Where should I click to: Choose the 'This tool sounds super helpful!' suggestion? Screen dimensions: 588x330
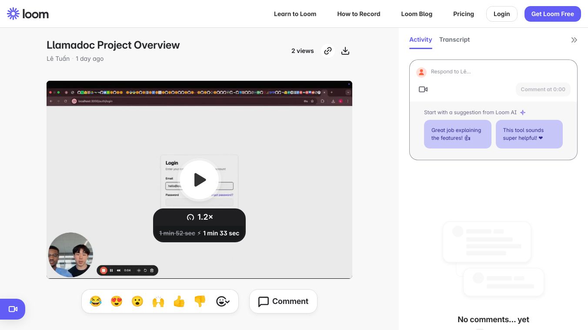pos(529,134)
